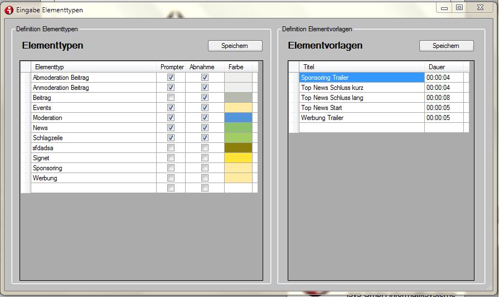The width and height of the screenshot is (499, 297).
Task: Open the blue color swatch for Moderation
Action: pyautogui.click(x=238, y=118)
